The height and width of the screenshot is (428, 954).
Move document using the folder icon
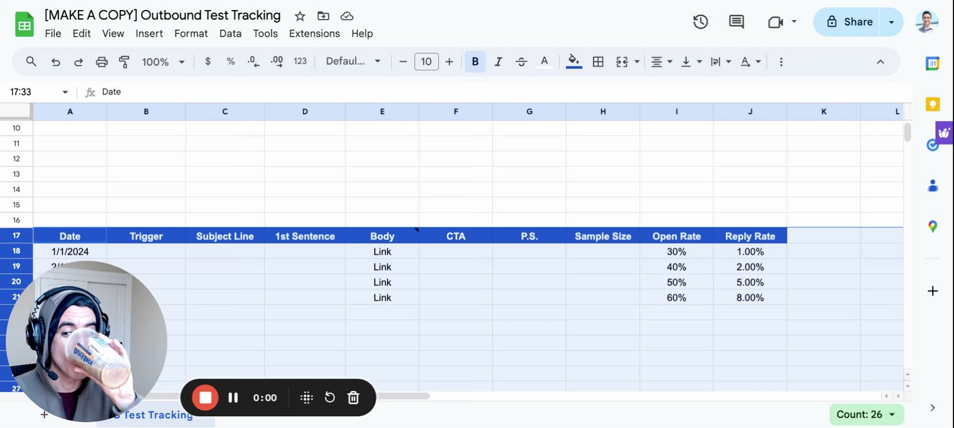point(323,16)
